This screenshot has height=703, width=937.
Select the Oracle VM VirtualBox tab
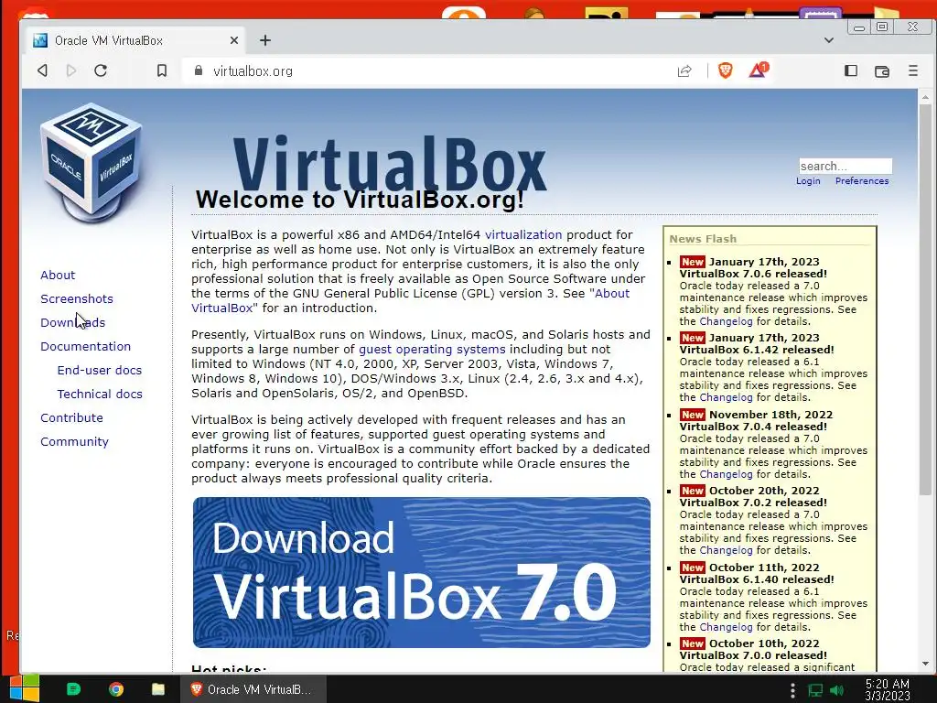tap(135, 40)
